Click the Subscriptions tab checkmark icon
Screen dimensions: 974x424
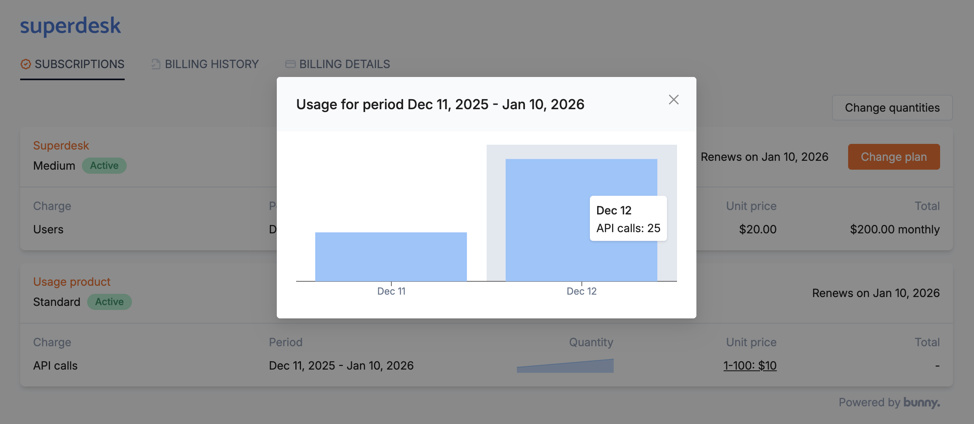click(x=26, y=64)
